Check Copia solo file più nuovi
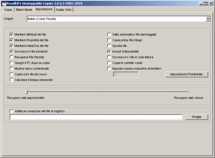 (11, 74)
